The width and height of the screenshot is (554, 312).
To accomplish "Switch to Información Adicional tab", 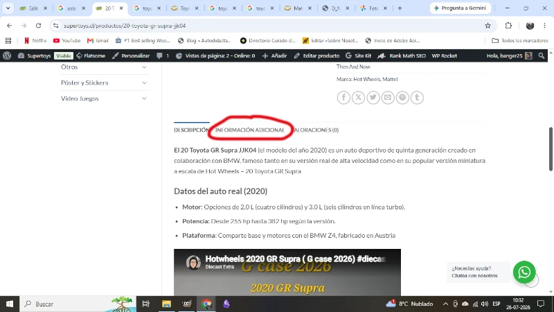I will (250, 130).
